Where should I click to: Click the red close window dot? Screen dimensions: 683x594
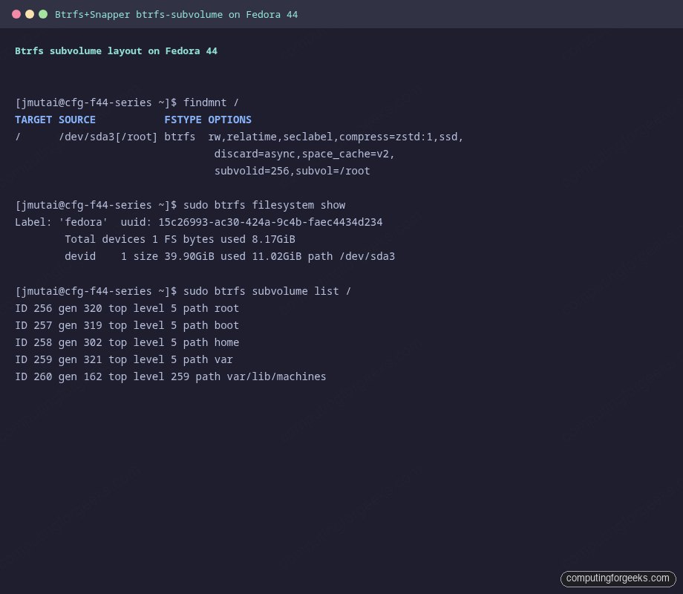tap(16, 14)
